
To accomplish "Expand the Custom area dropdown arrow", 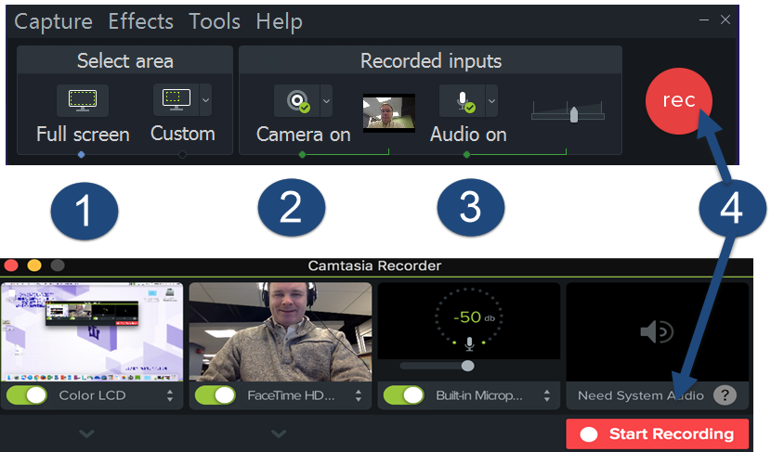I will pyautogui.click(x=206, y=99).
